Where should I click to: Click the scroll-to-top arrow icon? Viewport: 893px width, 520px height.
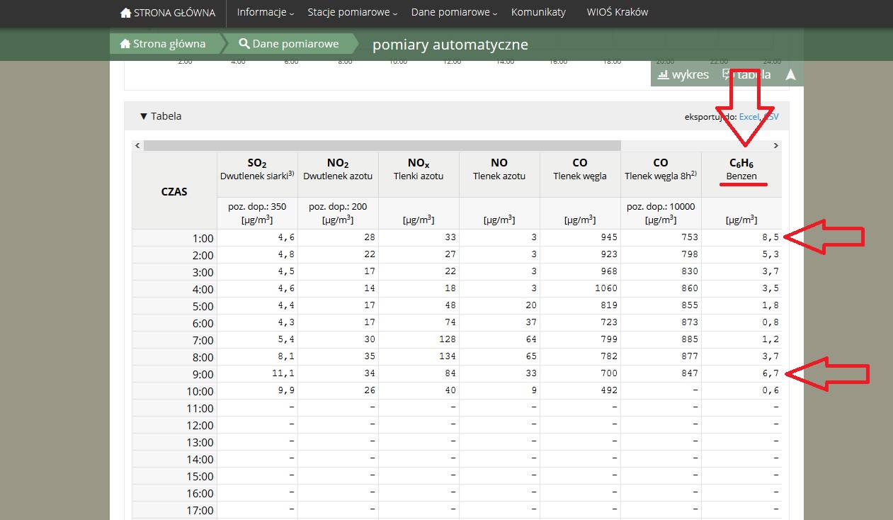[x=790, y=74]
